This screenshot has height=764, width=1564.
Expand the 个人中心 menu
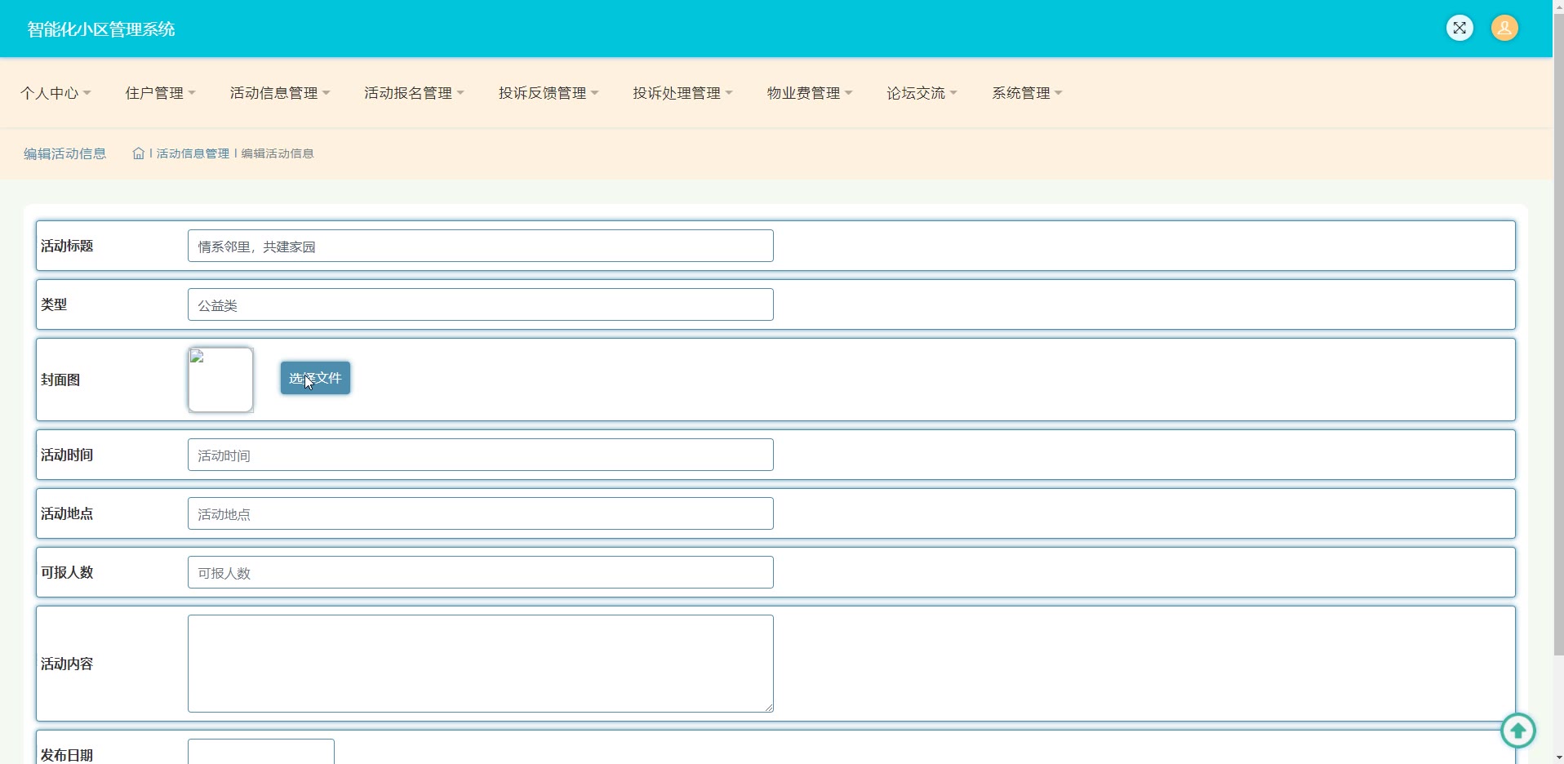coord(56,93)
